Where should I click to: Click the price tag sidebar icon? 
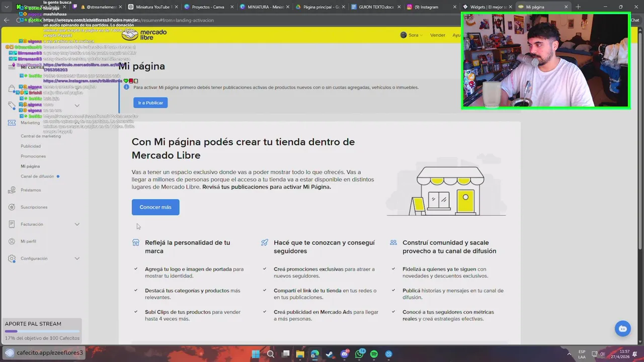[x=12, y=106]
